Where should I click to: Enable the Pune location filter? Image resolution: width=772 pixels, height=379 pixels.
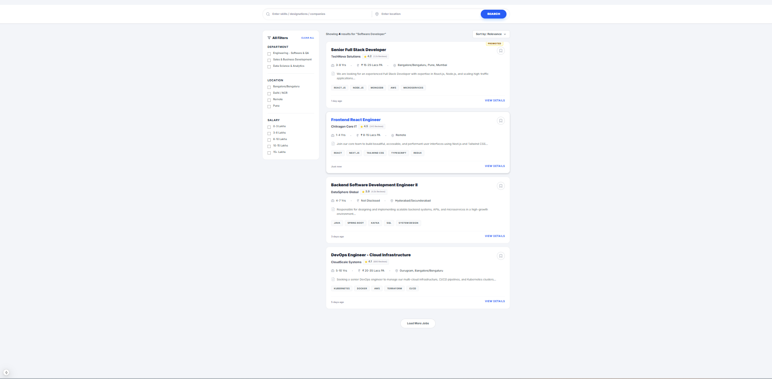(x=269, y=106)
